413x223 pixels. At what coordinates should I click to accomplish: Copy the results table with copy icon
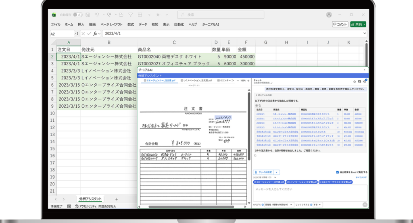coord(260,106)
